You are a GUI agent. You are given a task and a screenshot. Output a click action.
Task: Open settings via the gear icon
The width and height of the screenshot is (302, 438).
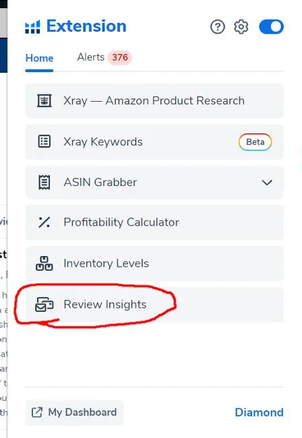click(241, 27)
